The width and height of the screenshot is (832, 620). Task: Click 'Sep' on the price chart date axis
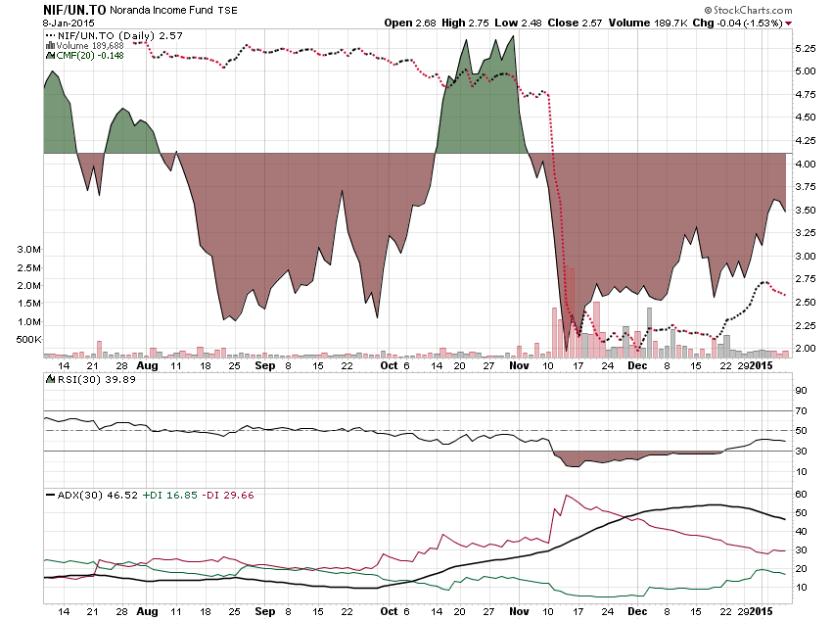(x=265, y=365)
